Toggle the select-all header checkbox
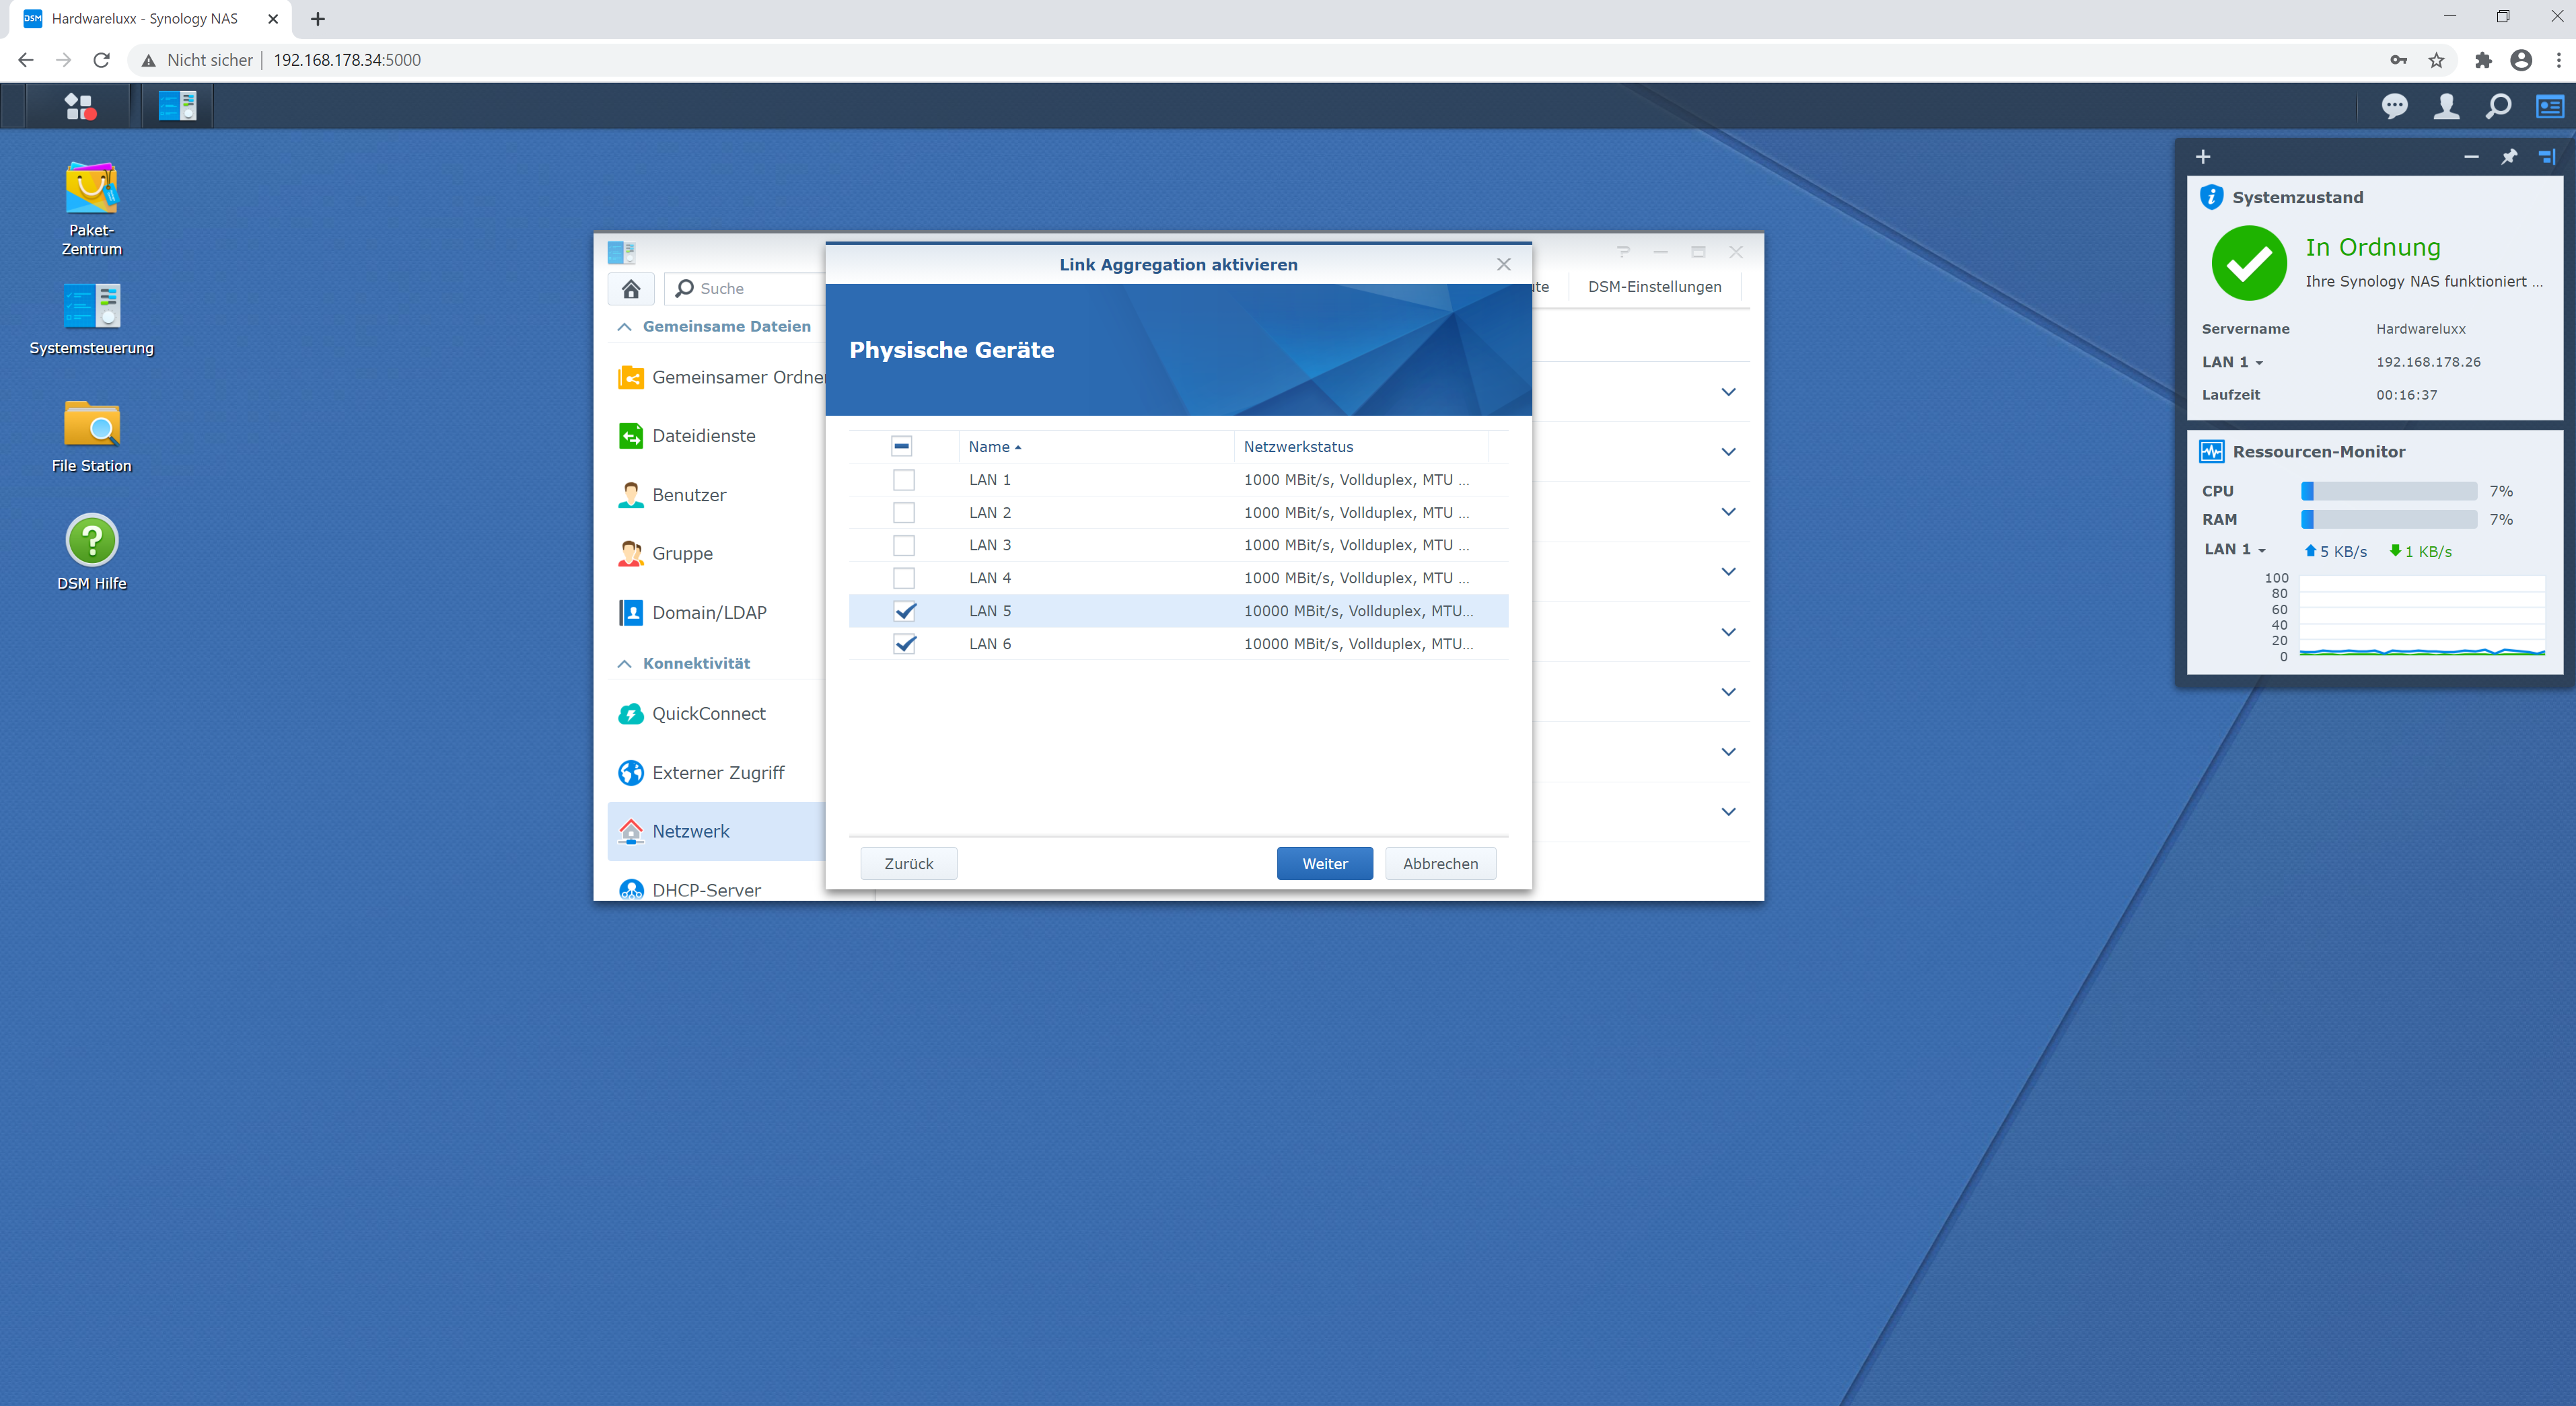 pos(901,446)
